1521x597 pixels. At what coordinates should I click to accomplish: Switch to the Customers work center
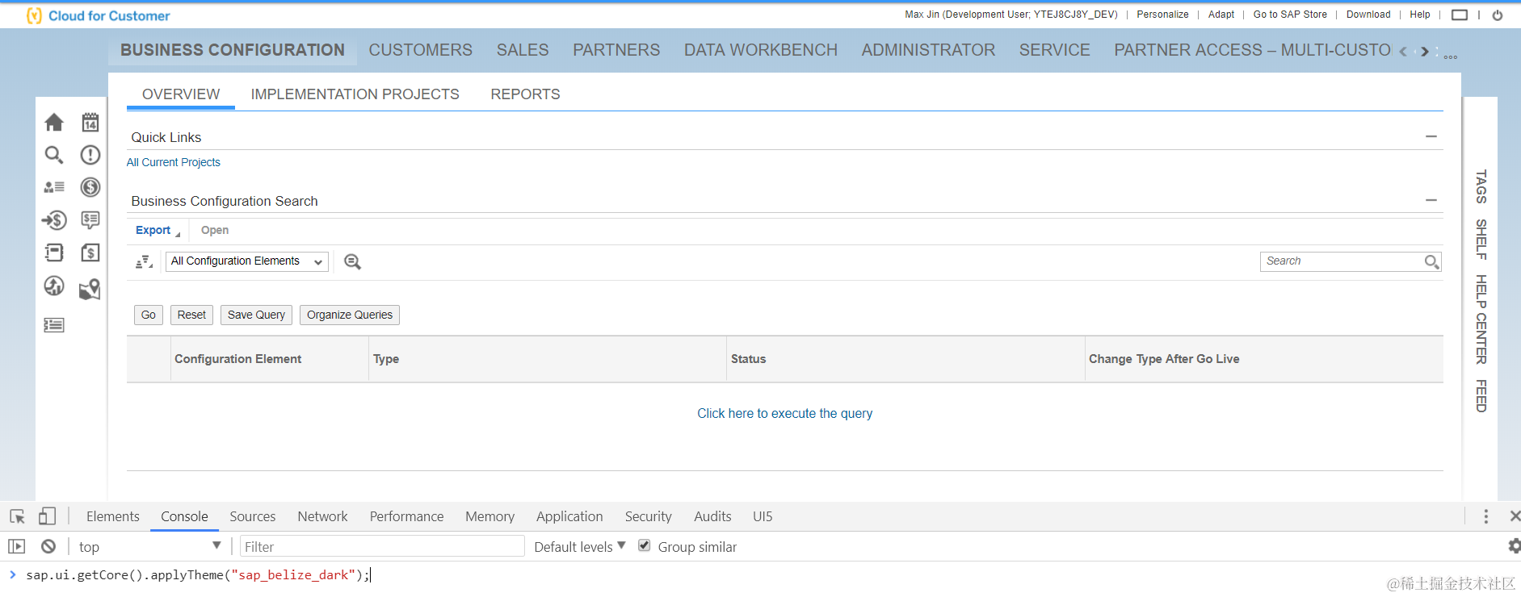421,50
